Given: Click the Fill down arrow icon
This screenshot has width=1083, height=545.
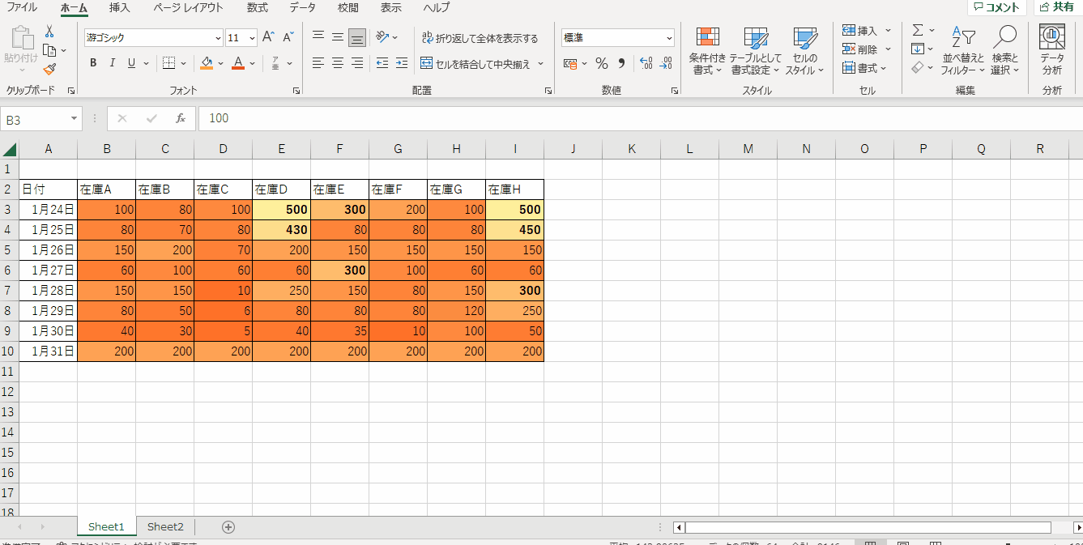Looking at the screenshot, I should (918, 49).
